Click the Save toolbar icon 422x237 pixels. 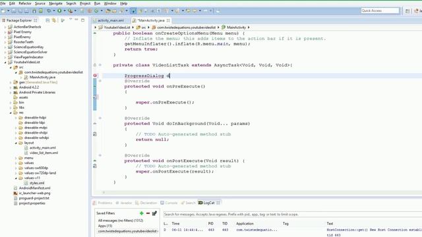pyautogui.click(x=13, y=11)
